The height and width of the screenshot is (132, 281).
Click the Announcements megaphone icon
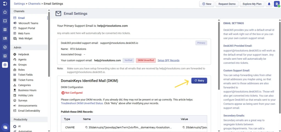(15, 106)
